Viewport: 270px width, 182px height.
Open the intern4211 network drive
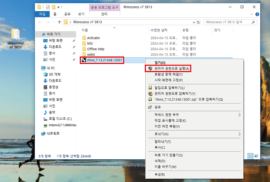coord(60,125)
